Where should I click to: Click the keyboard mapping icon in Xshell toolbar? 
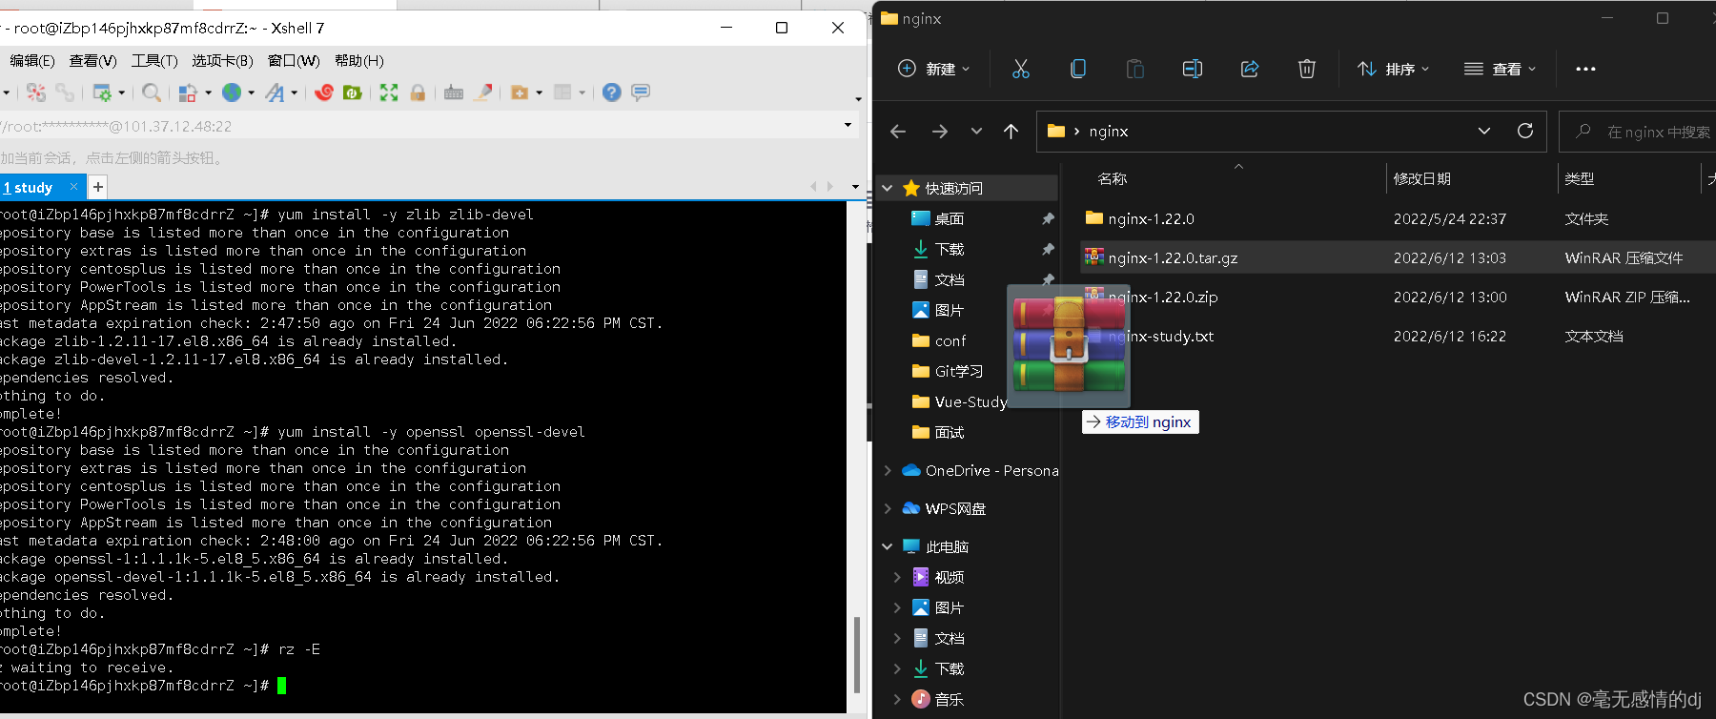point(454,92)
